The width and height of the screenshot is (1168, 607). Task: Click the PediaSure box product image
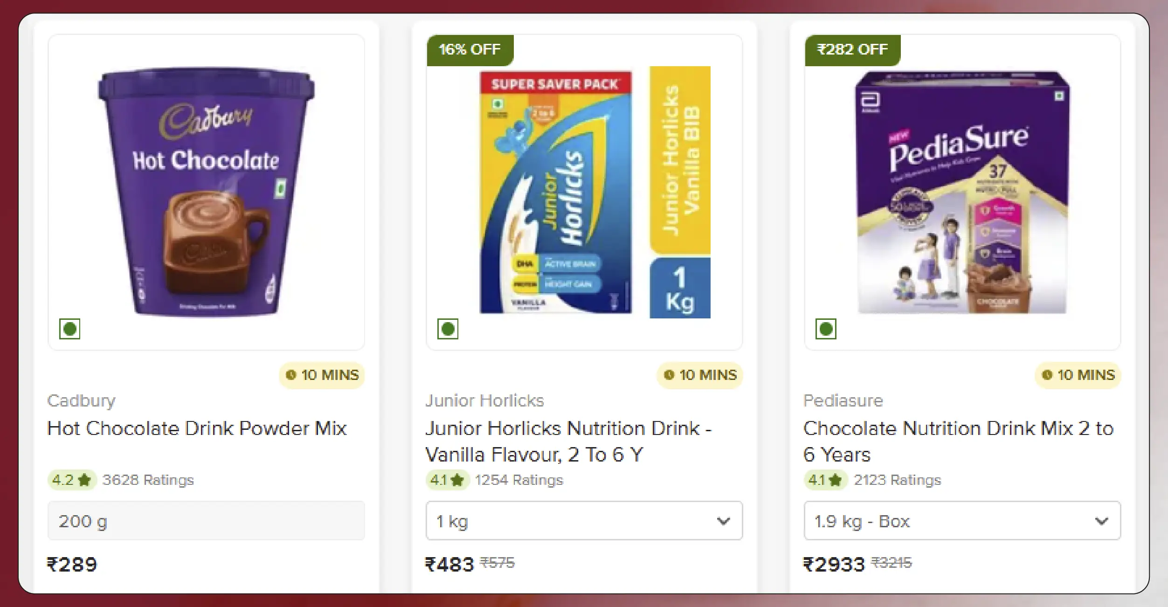coord(962,192)
